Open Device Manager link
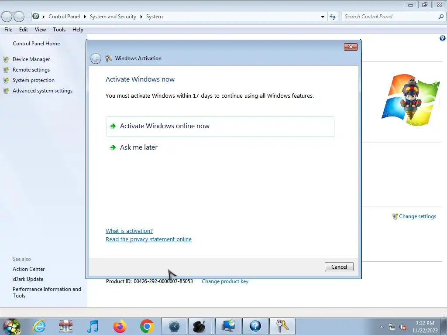 click(x=31, y=59)
